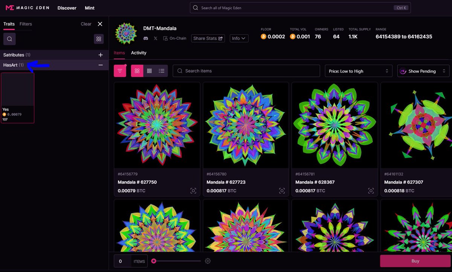
Task: Switch to small grid view
Action: pyautogui.click(x=150, y=71)
